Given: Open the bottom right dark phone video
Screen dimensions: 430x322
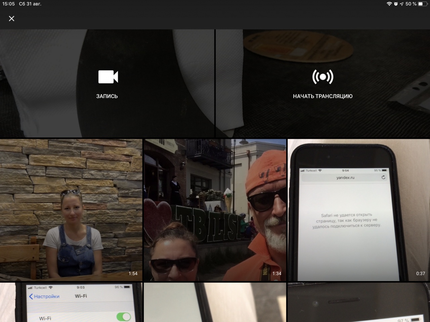Looking at the screenshot, I should point(359,302).
